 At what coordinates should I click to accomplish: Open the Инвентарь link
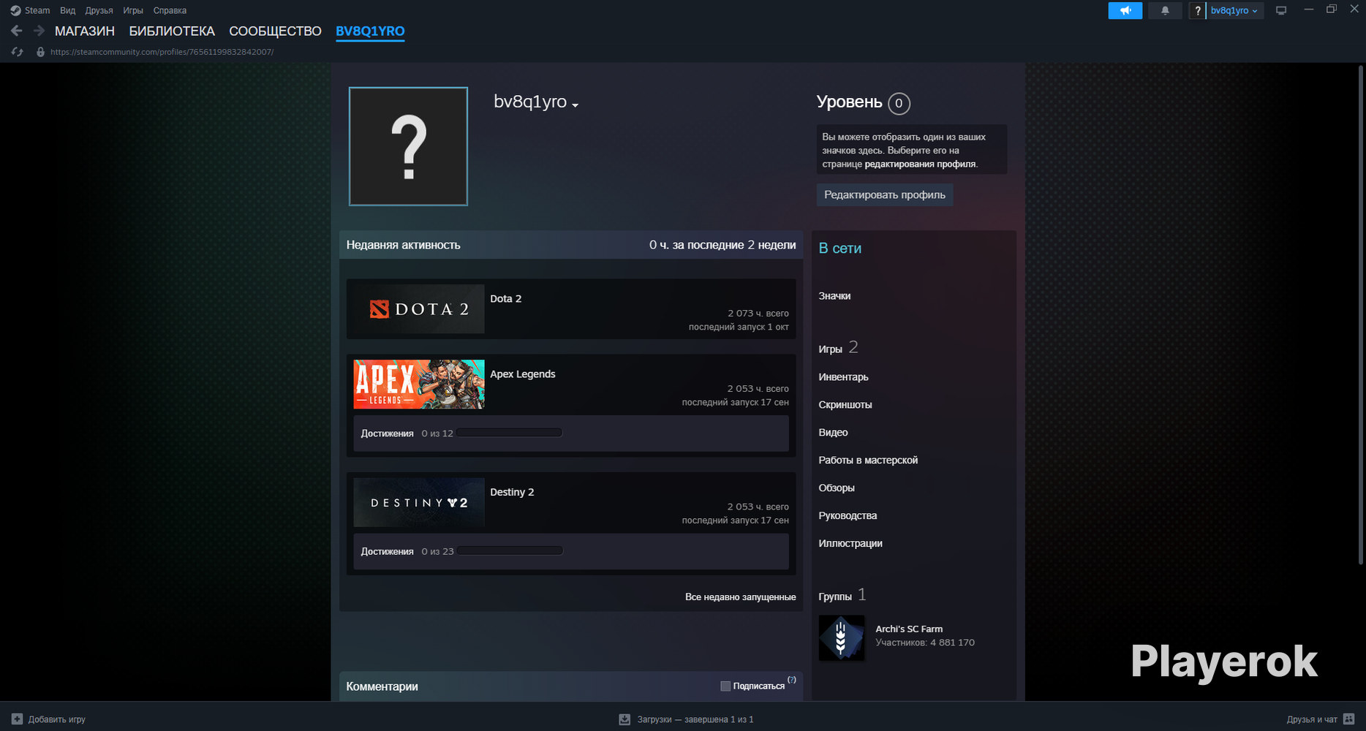point(843,377)
